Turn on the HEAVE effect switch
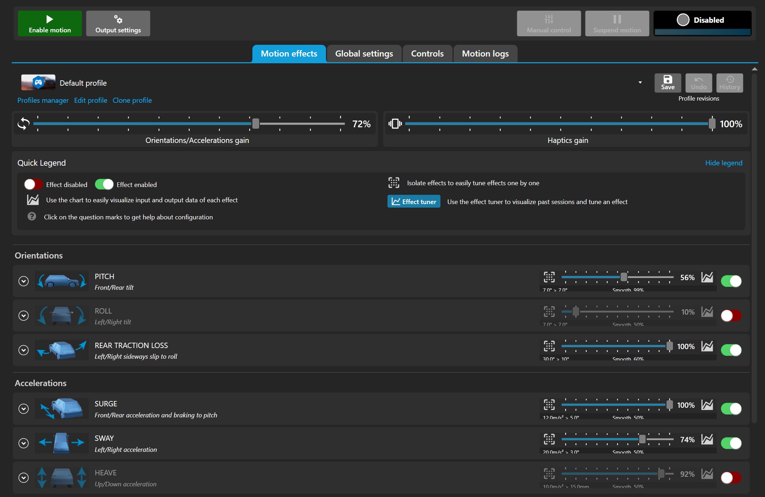This screenshot has height=497, width=765. point(731,477)
